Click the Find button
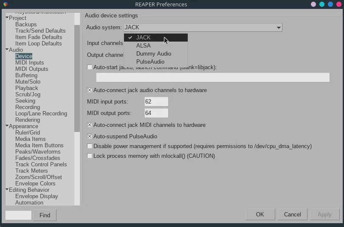Viewport: 344px width, 227px height. (45, 215)
